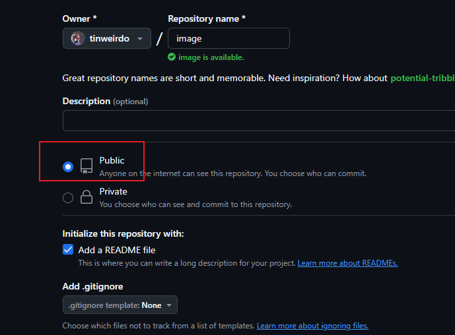Click the public repository book icon
Image resolution: width=455 pixels, height=335 pixels.
[x=87, y=166]
